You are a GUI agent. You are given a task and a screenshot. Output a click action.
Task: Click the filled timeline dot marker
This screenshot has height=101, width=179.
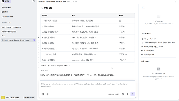(x=38, y=37)
